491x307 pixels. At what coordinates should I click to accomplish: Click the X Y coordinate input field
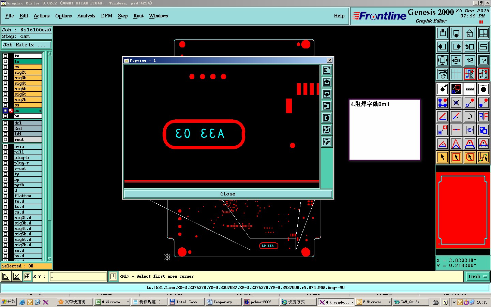pyautogui.click(x=79, y=277)
